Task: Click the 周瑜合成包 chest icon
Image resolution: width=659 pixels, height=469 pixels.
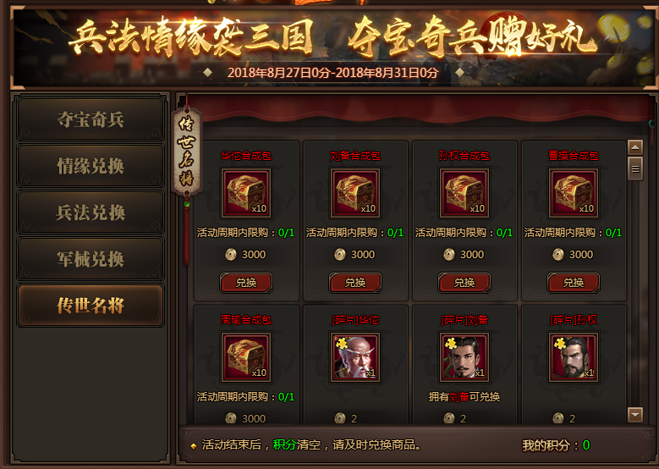Action: coord(246,357)
